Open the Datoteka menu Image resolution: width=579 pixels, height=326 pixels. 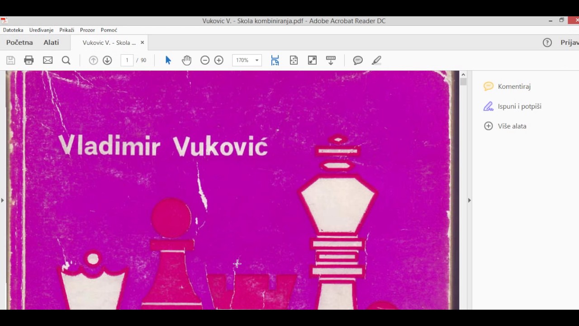click(x=13, y=30)
